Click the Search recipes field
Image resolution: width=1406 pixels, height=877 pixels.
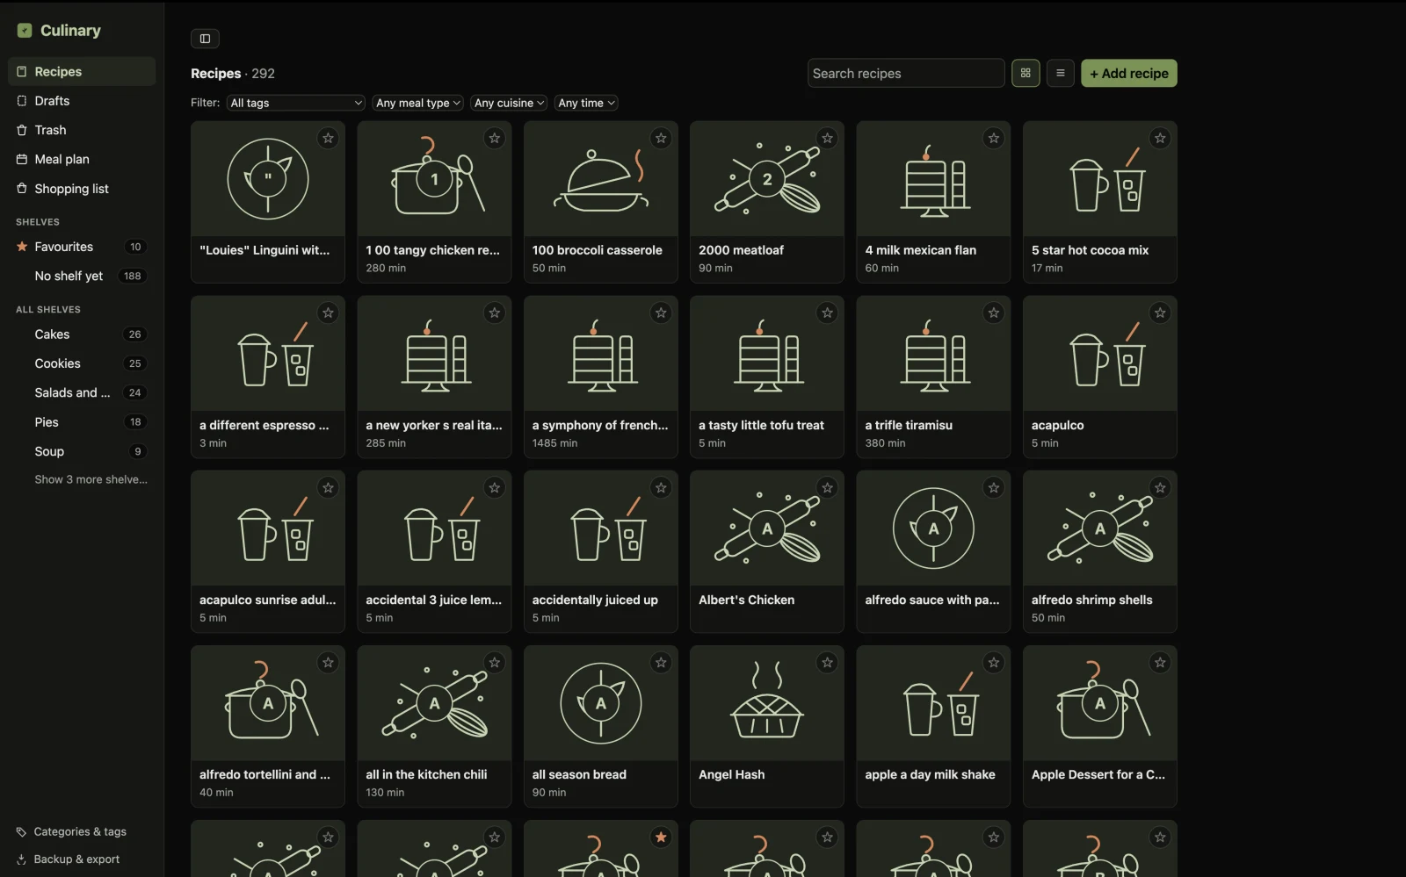(x=906, y=73)
